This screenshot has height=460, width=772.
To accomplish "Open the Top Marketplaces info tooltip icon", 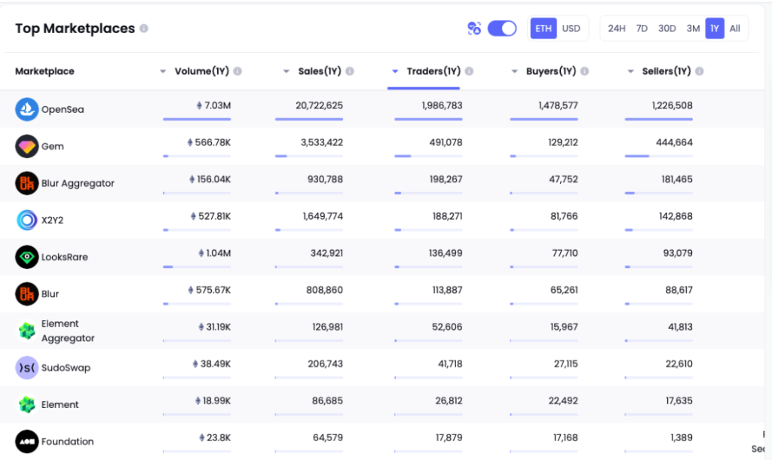I will coord(144,29).
